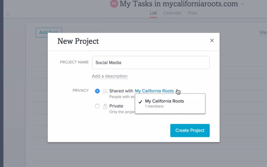Switch to the Files tab
Image resolution: width=267 pixels, height=167 pixels.
(192, 13)
